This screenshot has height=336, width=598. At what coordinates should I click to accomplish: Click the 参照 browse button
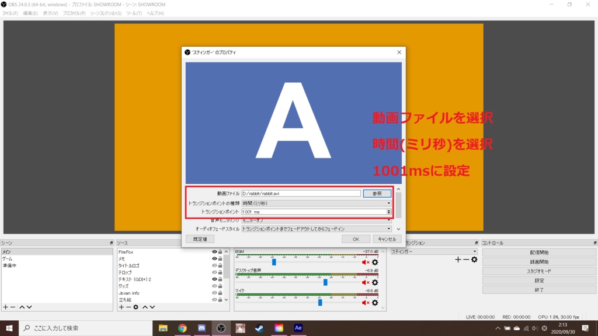377,192
